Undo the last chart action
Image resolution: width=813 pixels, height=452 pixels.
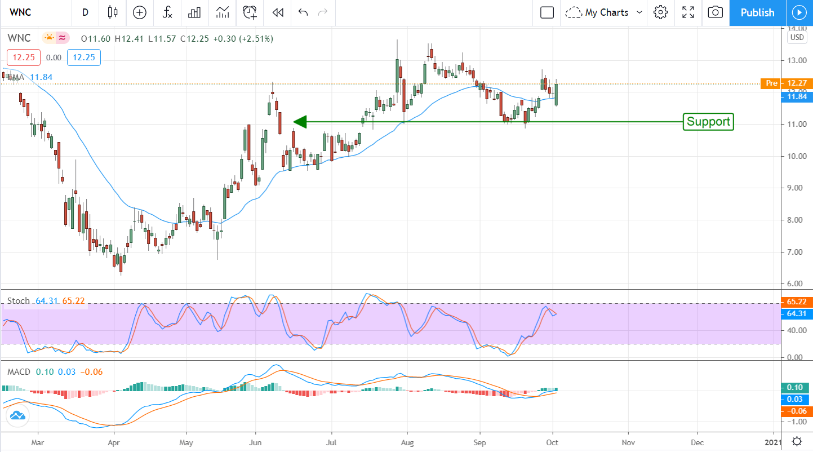[x=303, y=12]
